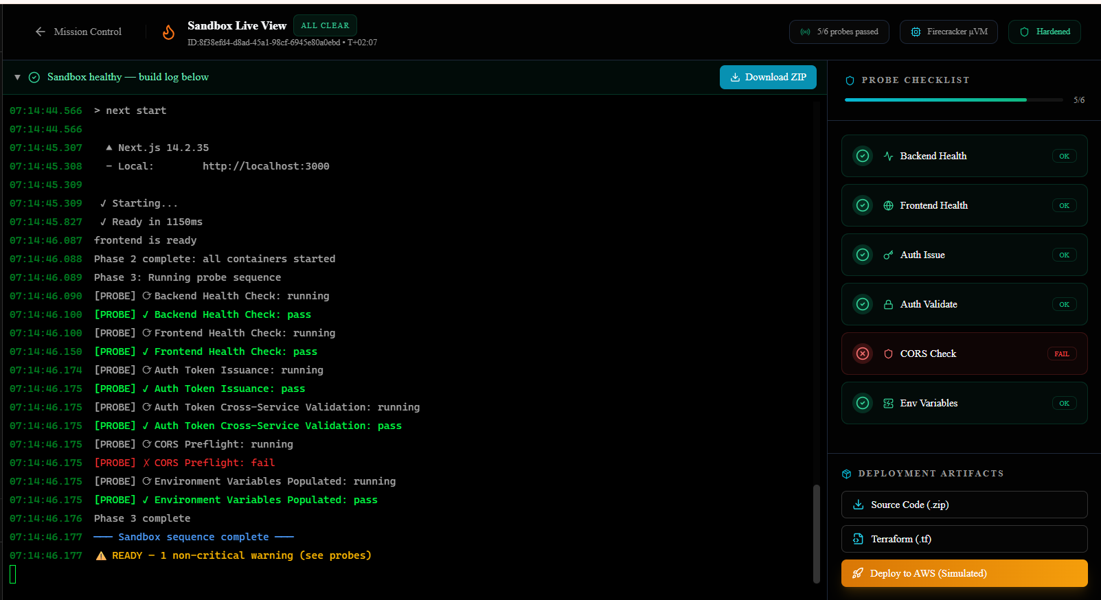1101x600 pixels.
Task: Click the Terraform file icon
Action: click(858, 539)
